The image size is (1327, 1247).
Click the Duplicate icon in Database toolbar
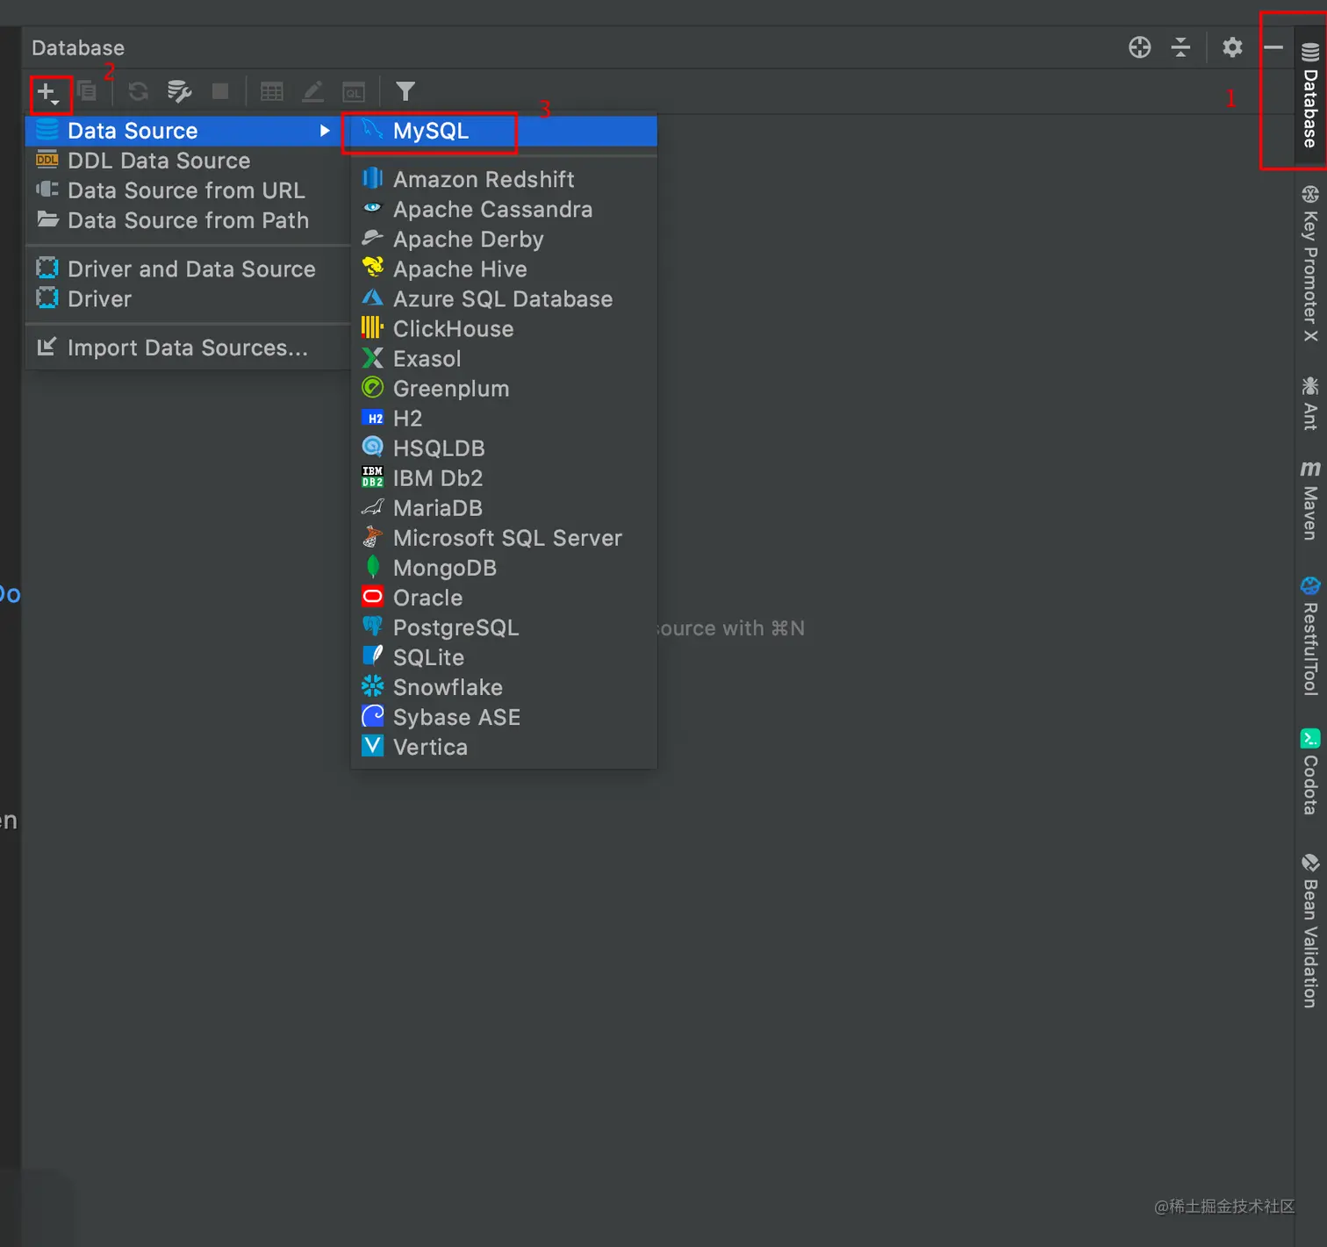87,91
